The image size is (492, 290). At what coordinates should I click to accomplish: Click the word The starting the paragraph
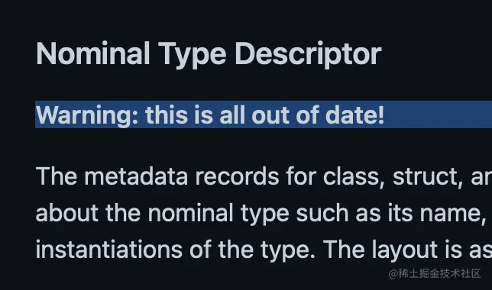(57, 176)
